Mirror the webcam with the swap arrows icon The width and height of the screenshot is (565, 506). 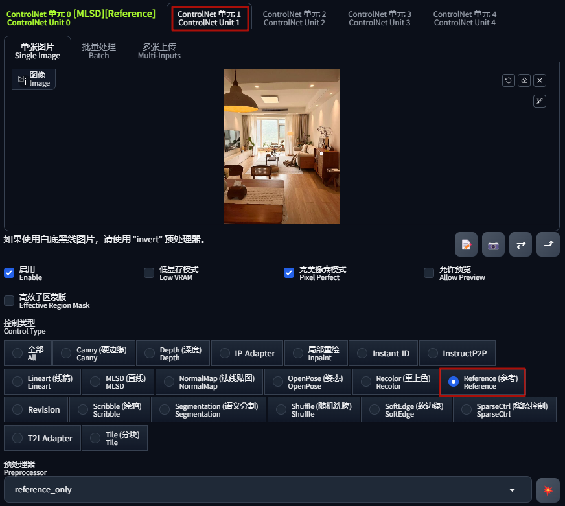tap(520, 244)
